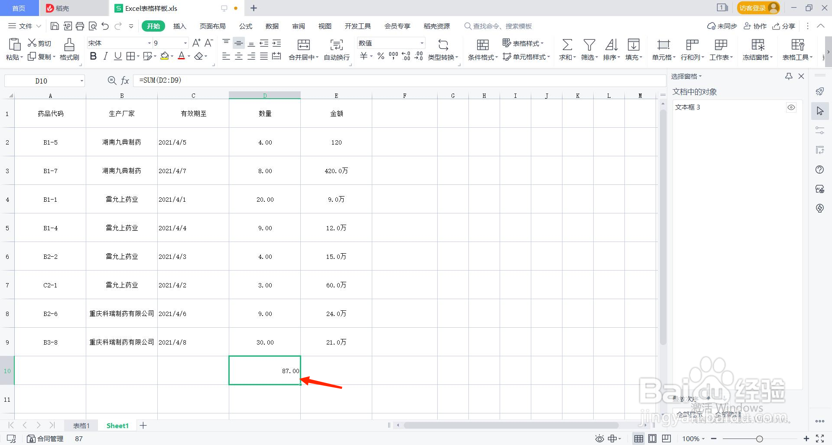Apply Bold formatting
Image resolution: width=832 pixels, height=445 pixels.
93,56
